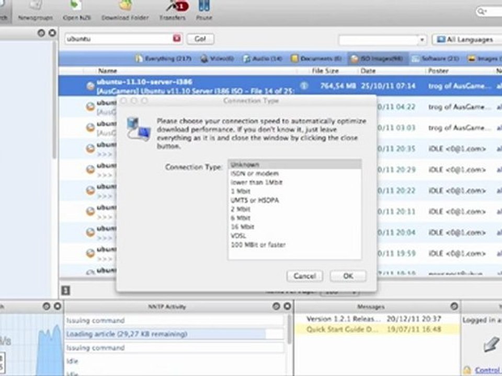Click the arrow icon in the account panel
502x376 pixels.
coord(492,344)
